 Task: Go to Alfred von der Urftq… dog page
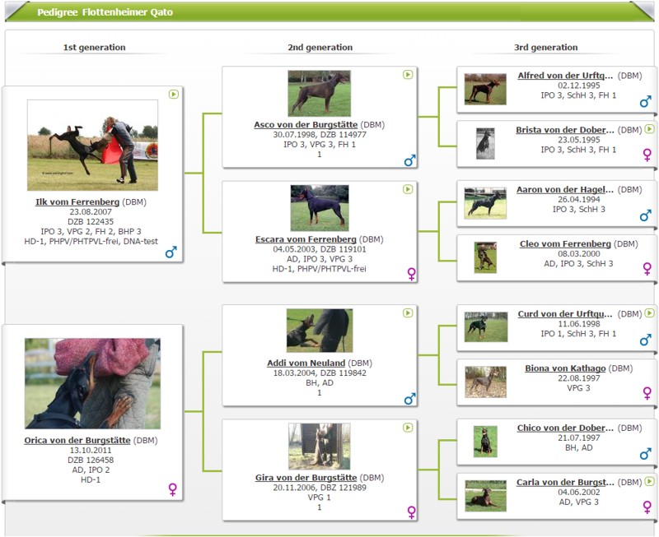point(565,75)
